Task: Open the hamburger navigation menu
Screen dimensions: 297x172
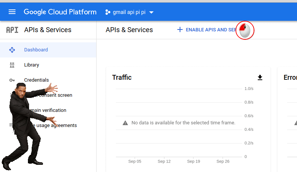Action: pos(12,12)
